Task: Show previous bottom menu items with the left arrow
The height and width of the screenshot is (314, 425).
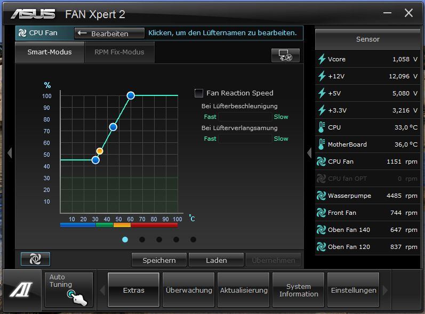Action: tap(102, 290)
